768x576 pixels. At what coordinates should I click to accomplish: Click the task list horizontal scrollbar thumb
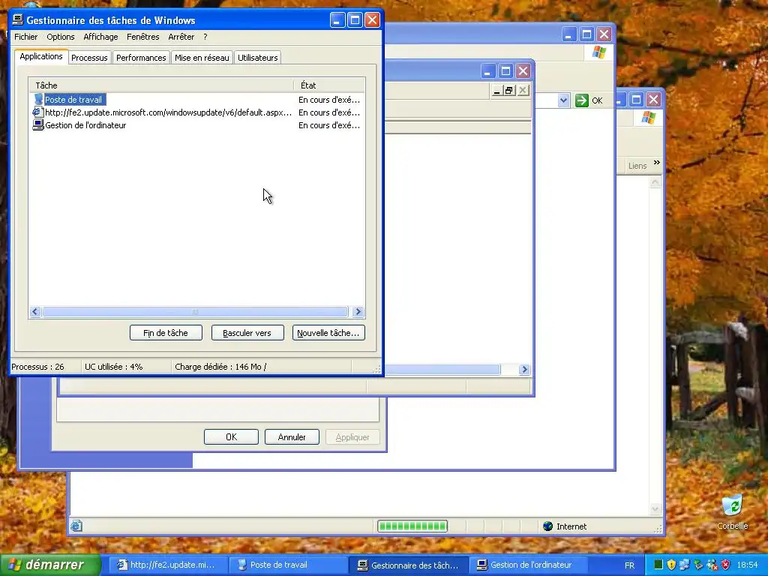click(x=195, y=312)
